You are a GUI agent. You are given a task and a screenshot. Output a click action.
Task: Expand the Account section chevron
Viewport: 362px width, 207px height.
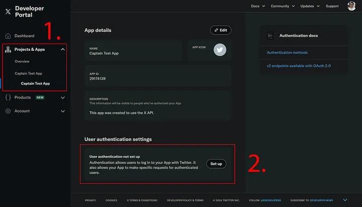click(x=62, y=111)
